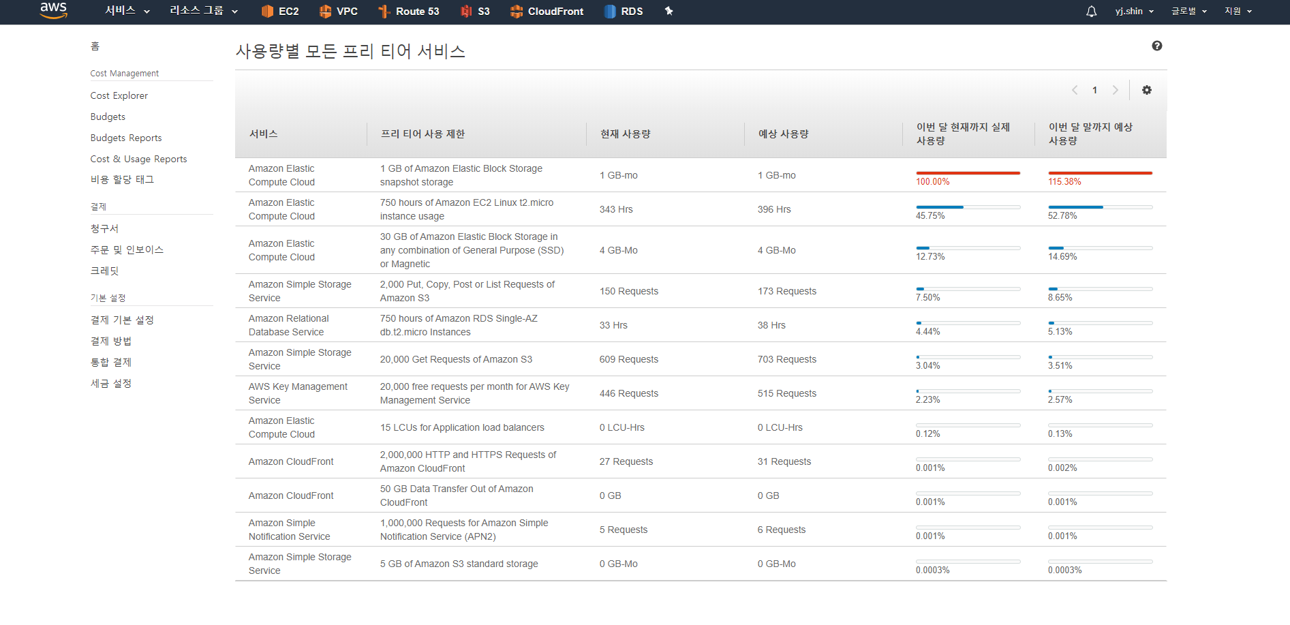Image resolution: width=1290 pixels, height=625 pixels.
Task: Click the 115.38% forecast usage bar
Action: [1100, 173]
